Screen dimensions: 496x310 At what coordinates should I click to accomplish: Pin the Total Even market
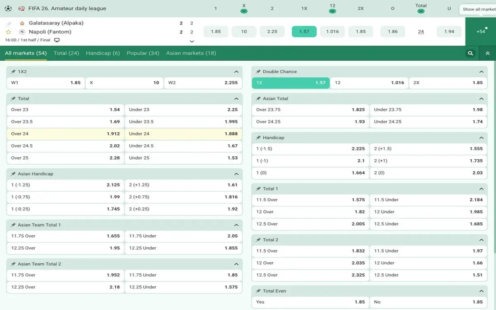[x=258, y=291]
